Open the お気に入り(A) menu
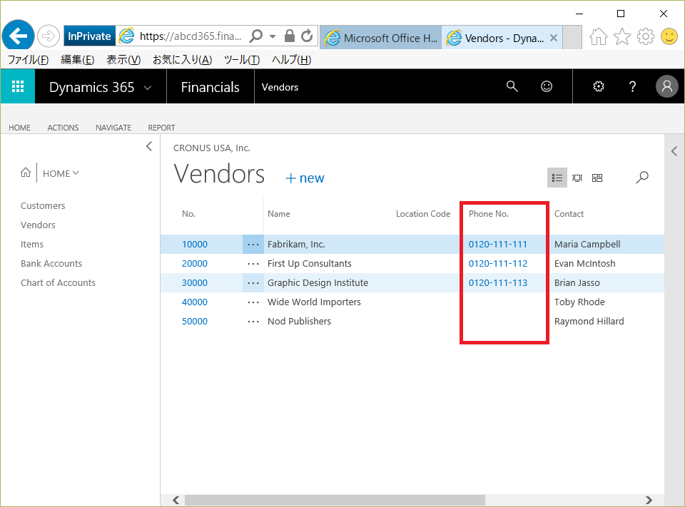 click(x=182, y=60)
